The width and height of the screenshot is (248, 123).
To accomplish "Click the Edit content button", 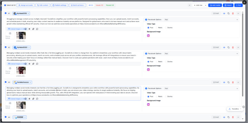I will [x=43, y=5].
